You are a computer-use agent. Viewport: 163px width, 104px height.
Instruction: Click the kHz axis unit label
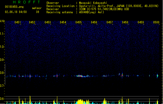(x=2, y=21)
